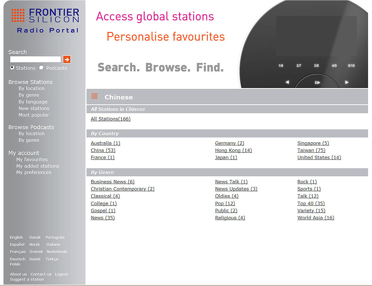The height and width of the screenshot is (286, 372).
Task: Click the Frontier Silicon logo
Action: 45,20
